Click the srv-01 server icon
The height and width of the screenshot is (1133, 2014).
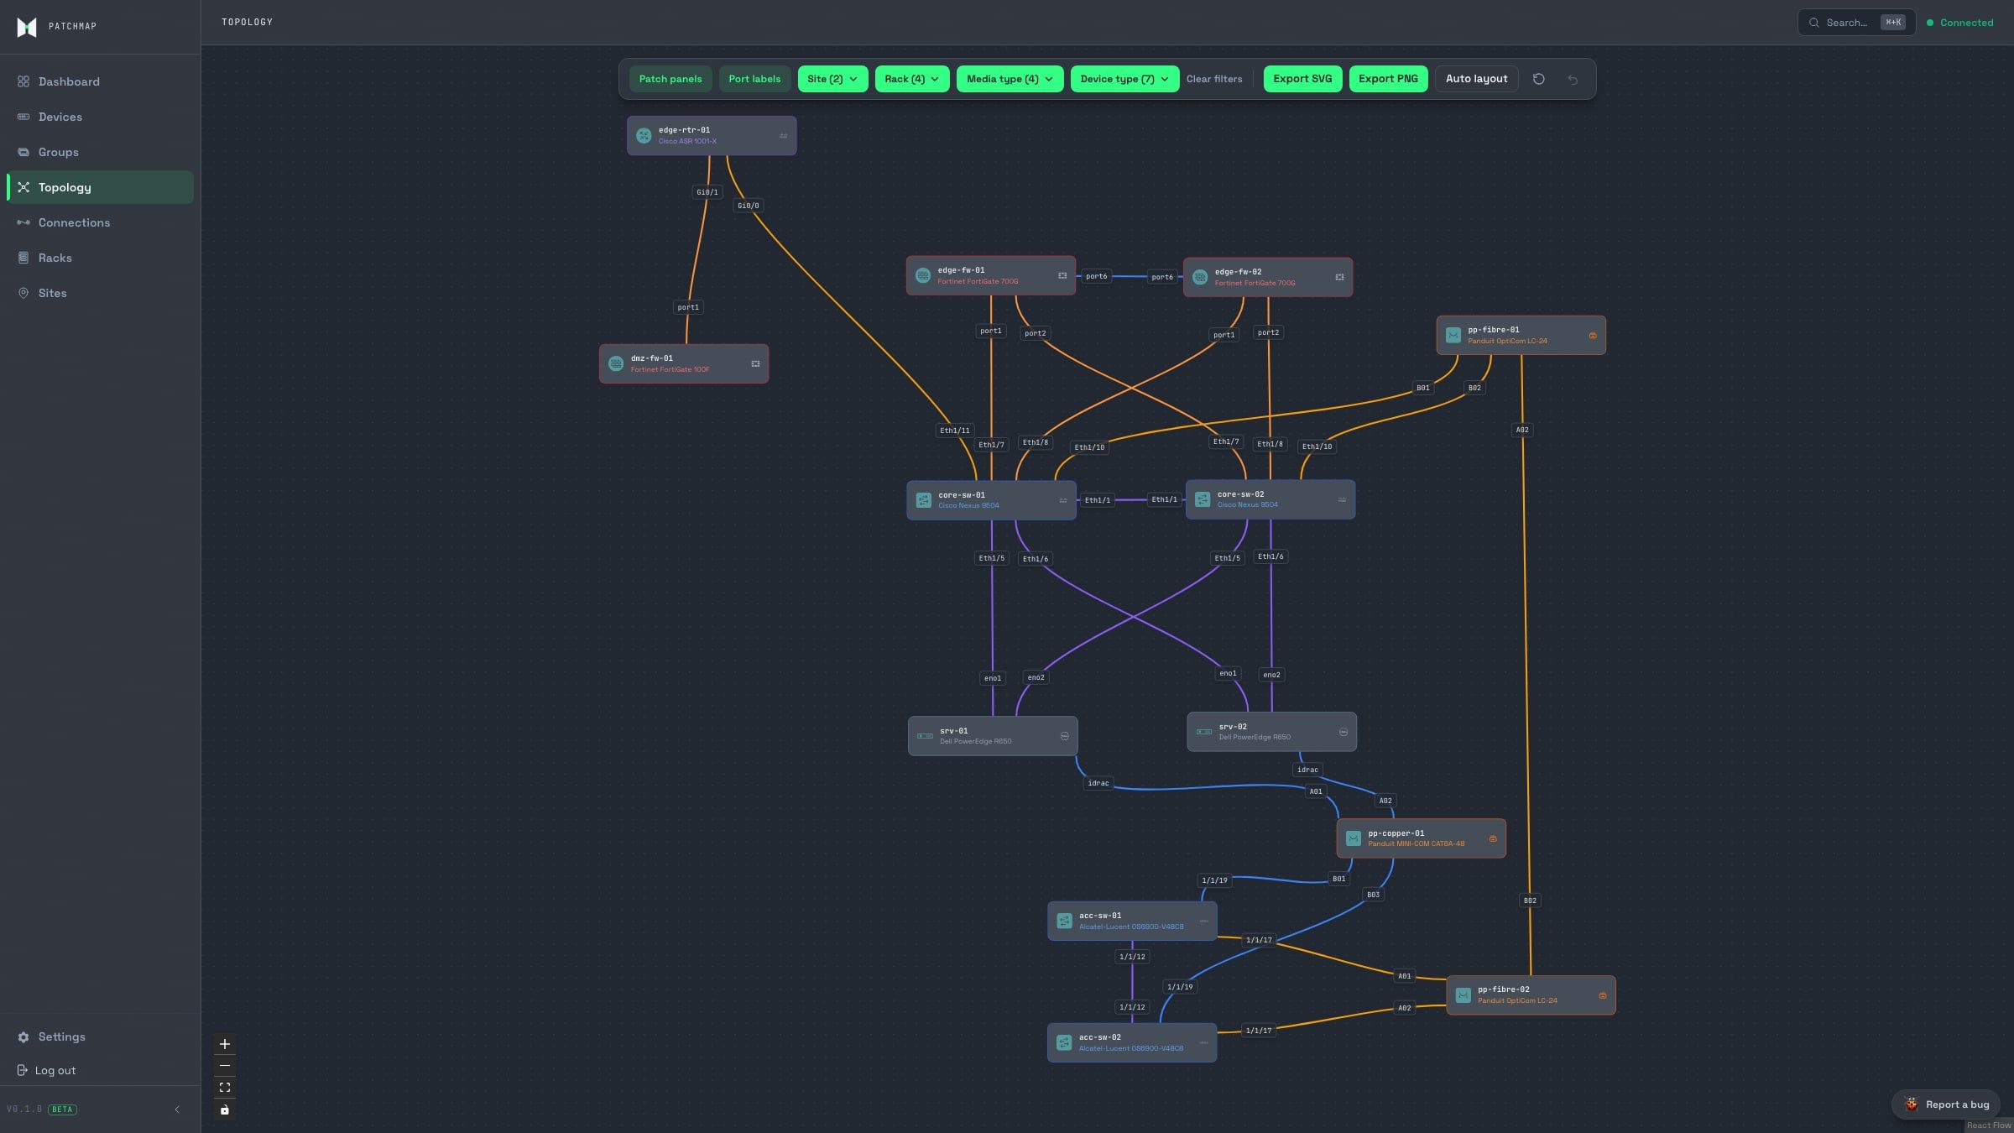[x=925, y=736]
